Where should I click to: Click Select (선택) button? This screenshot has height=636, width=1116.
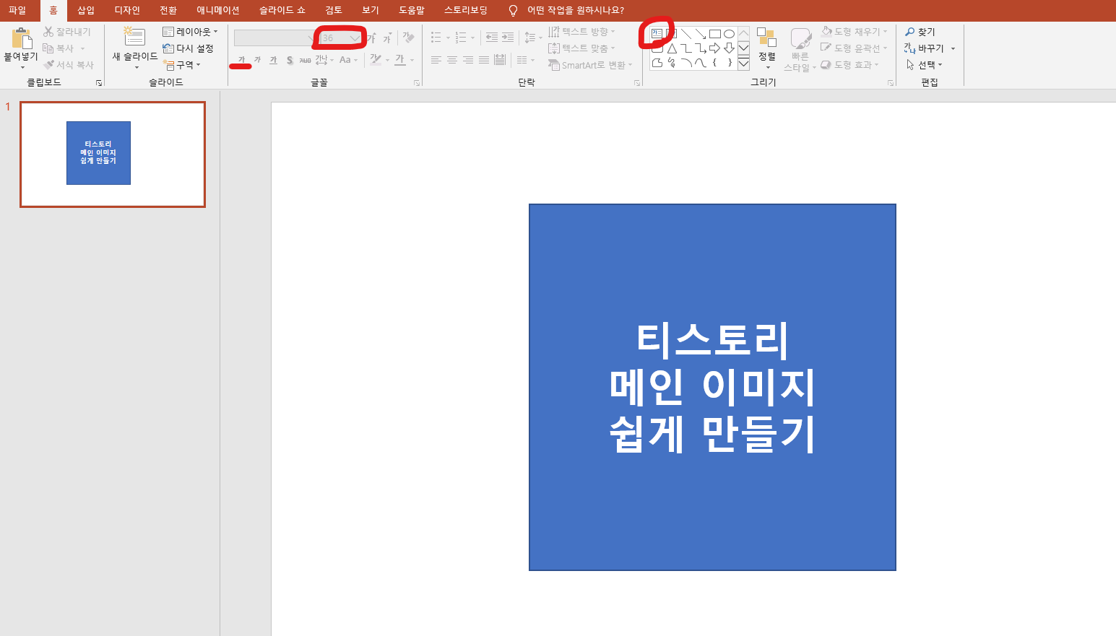(x=924, y=65)
